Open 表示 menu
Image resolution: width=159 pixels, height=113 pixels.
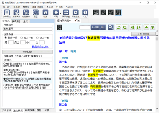point(50,7)
